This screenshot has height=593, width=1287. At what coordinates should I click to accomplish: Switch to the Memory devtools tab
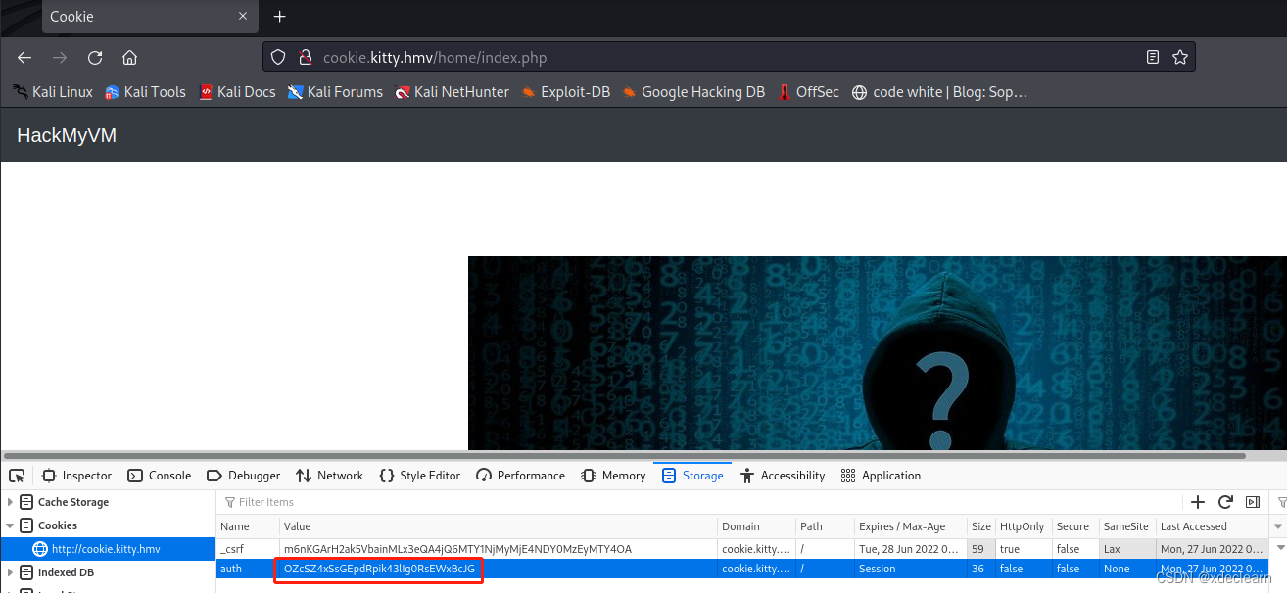pyautogui.click(x=613, y=476)
